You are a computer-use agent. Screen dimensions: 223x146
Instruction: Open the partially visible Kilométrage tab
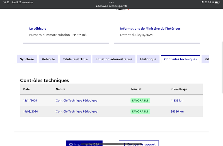(205, 59)
